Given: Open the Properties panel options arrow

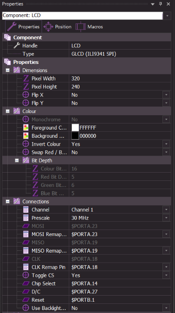Looking at the screenshot, I should coord(152,4).
